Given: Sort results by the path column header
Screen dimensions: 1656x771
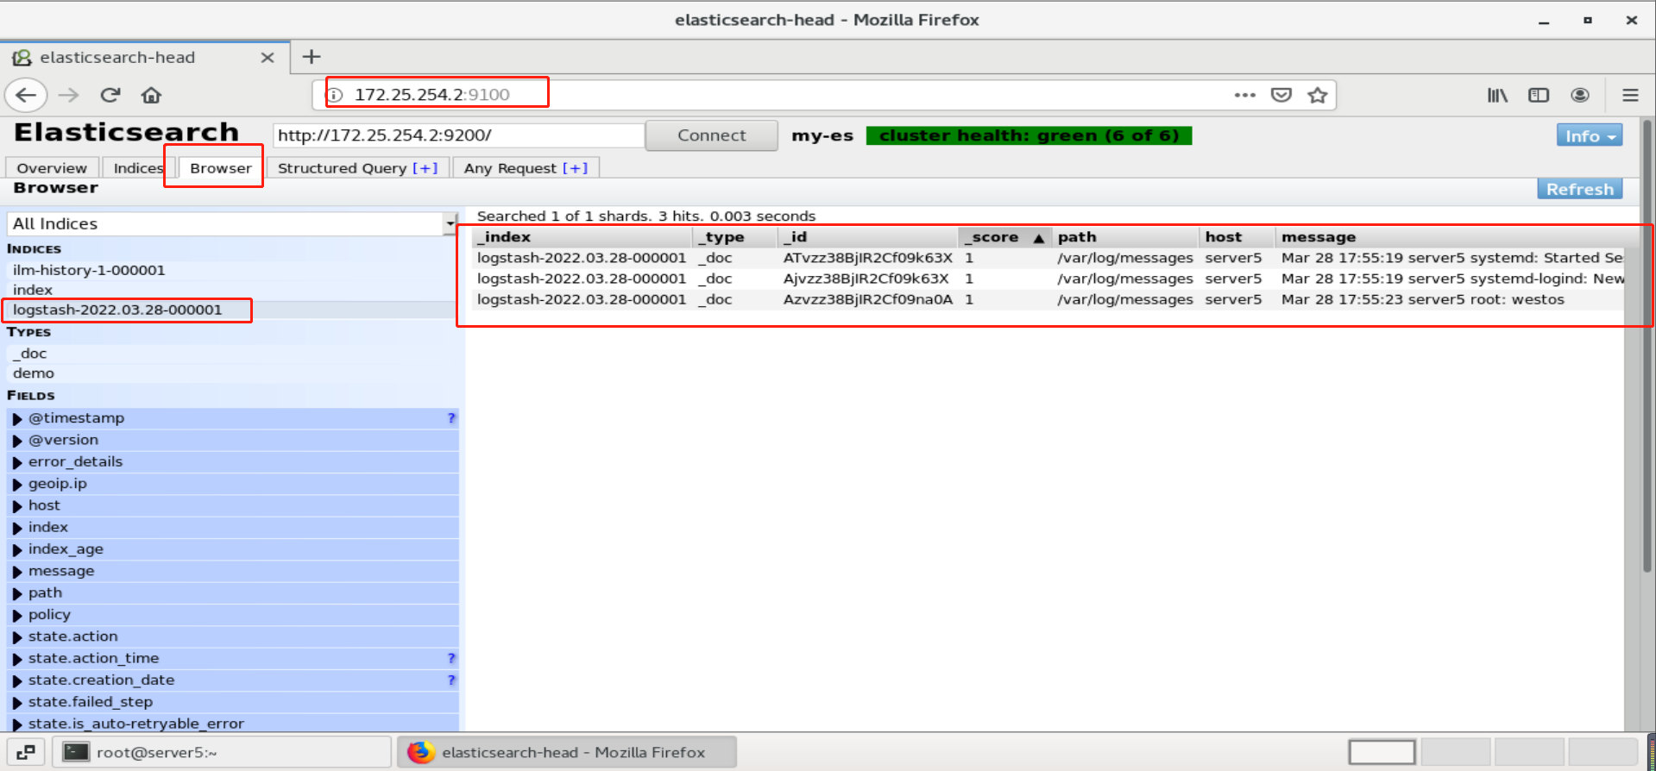Looking at the screenshot, I should pos(1125,237).
